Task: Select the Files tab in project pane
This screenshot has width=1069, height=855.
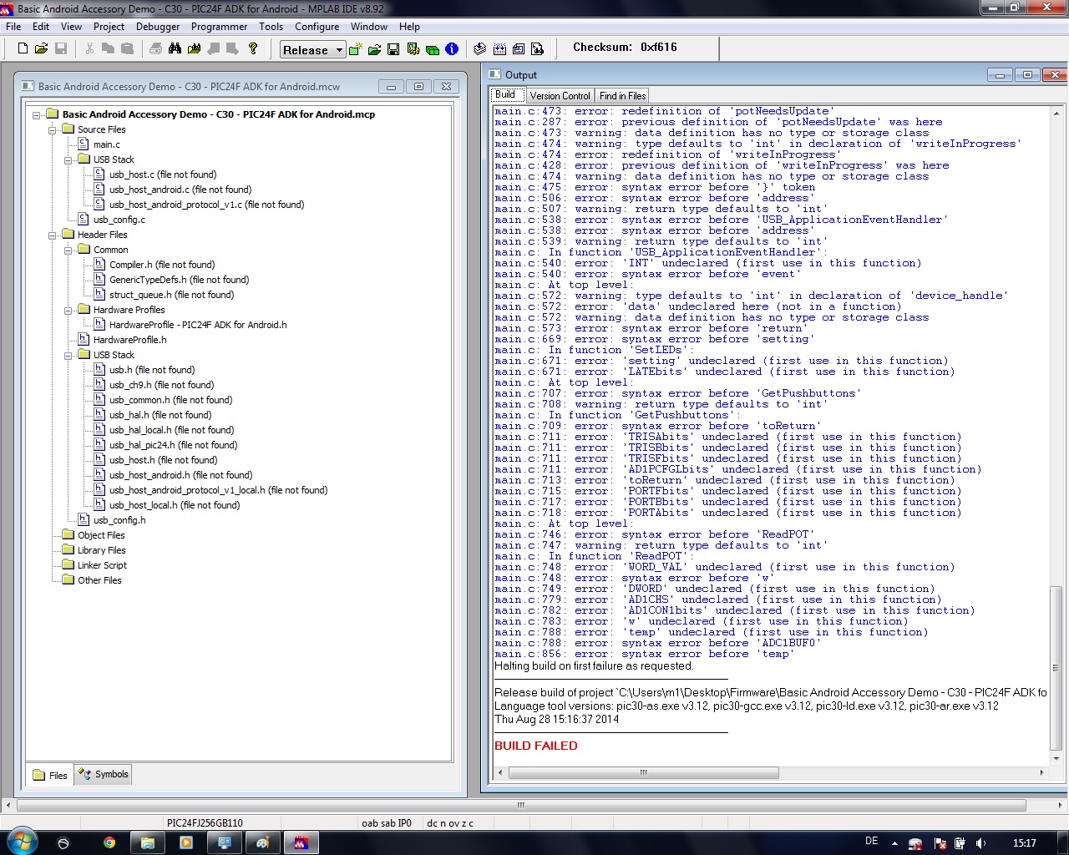Action: pos(50,776)
